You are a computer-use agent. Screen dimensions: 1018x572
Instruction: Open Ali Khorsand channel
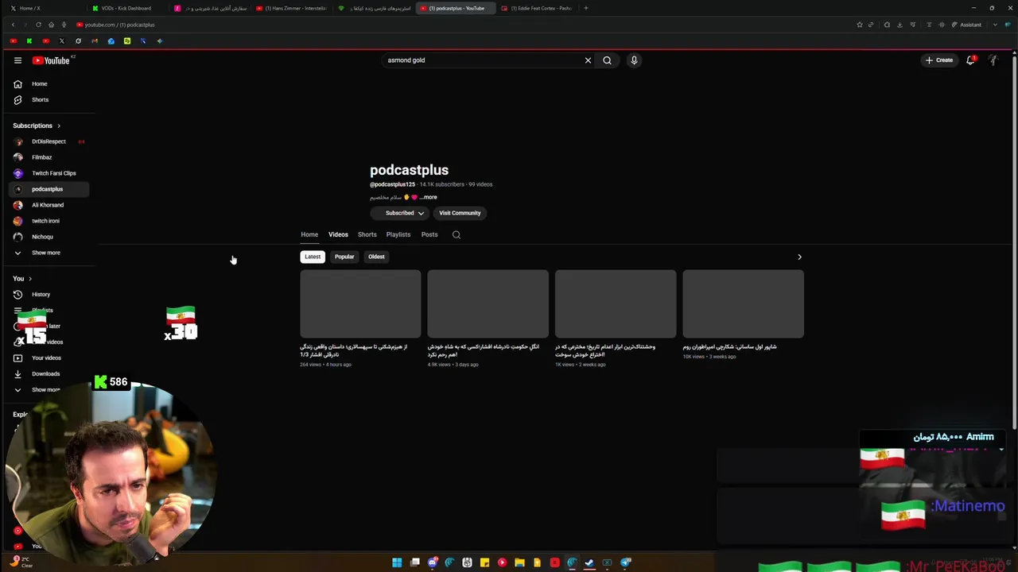(x=49, y=205)
